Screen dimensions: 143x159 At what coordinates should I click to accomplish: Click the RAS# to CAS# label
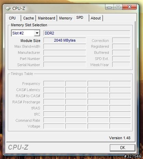(x=28, y=96)
